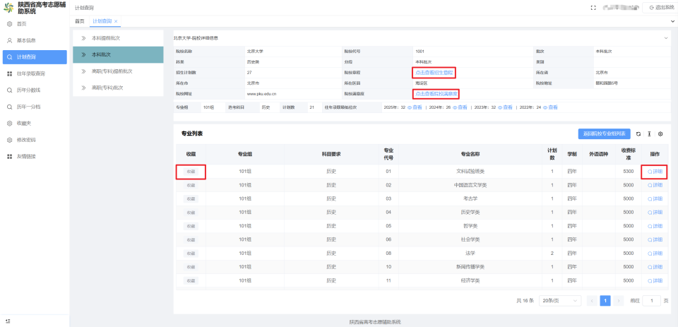
Task: Switch to the 首页 tab
Action: point(80,21)
